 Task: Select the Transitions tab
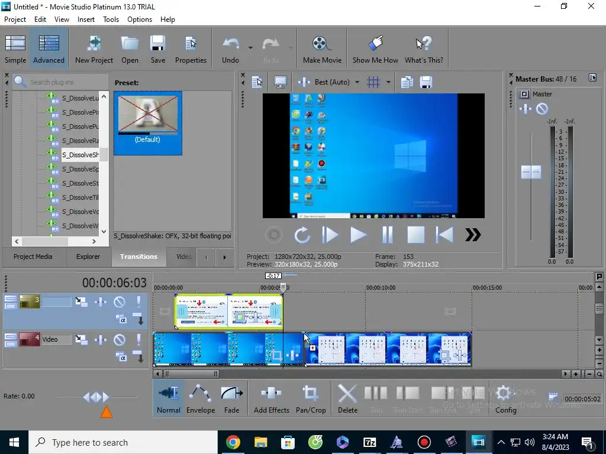coord(138,257)
